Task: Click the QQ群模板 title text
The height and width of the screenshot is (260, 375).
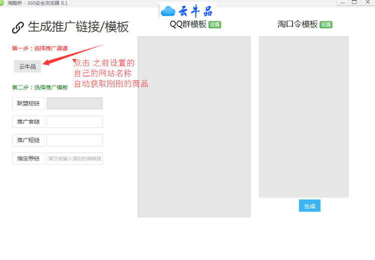Action: click(x=188, y=24)
